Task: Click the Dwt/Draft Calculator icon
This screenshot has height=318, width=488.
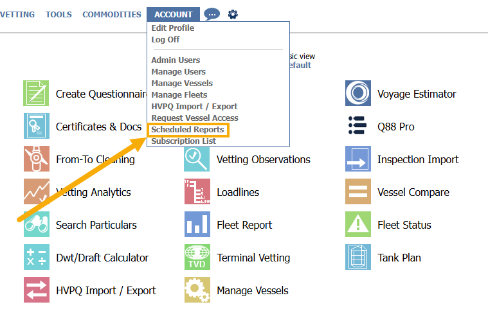Action: tap(37, 258)
